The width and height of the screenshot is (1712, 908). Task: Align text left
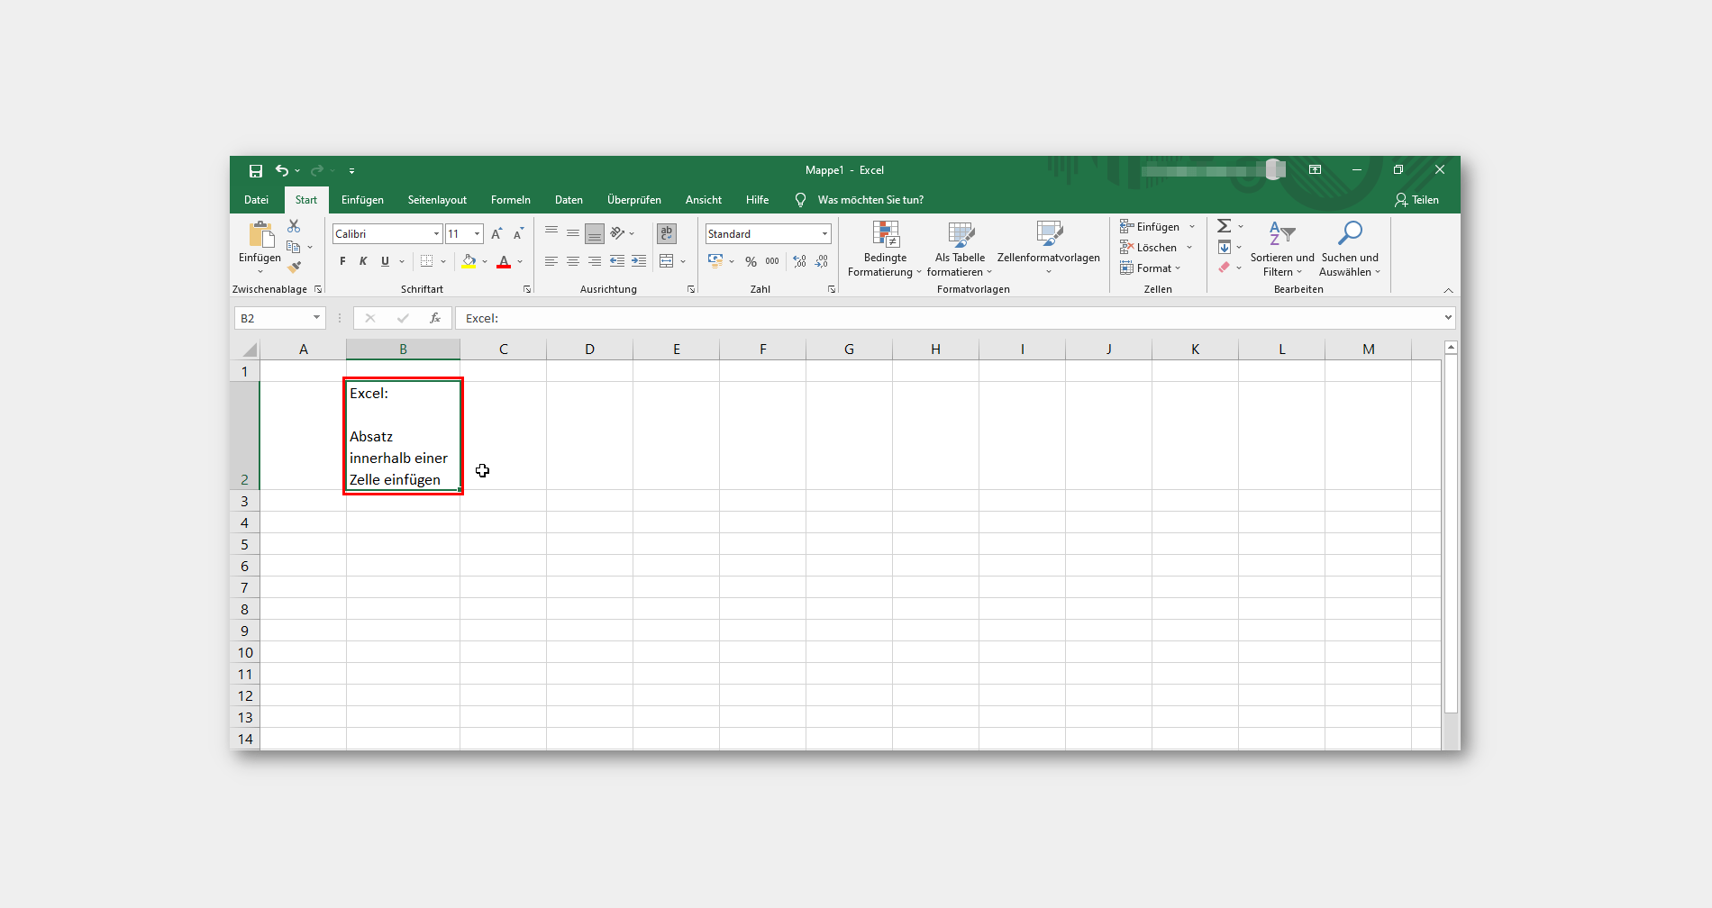(551, 261)
